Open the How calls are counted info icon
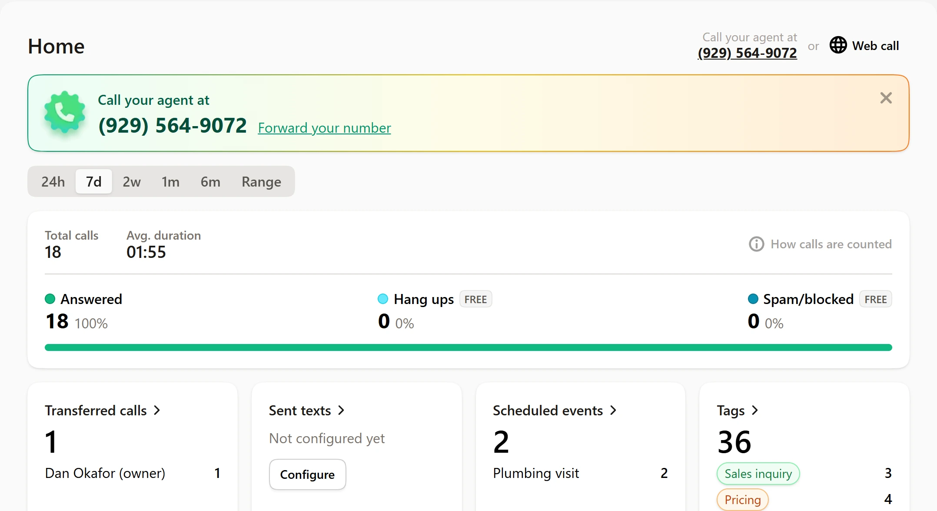 tap(756, 244)
